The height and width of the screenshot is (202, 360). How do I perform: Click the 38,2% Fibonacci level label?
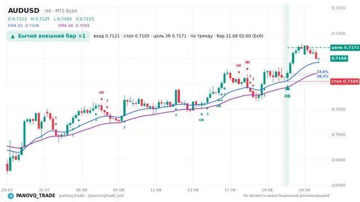point(322,76)
